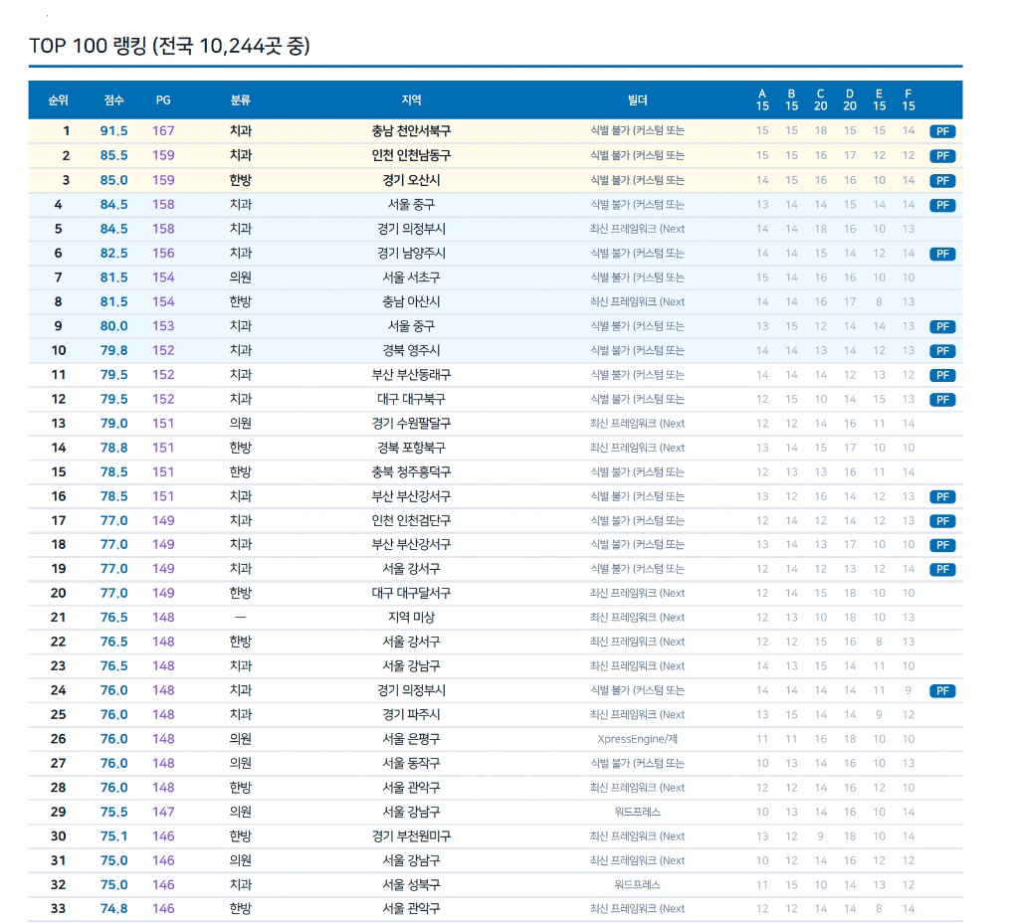Sort by the 점수 column header
Screen dimensions: 1019x923
point(113,100)
